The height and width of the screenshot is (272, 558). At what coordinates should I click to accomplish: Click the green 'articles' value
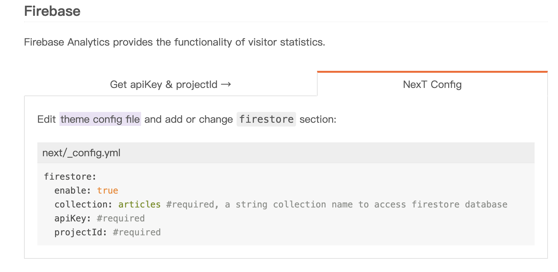click(139, 205)
